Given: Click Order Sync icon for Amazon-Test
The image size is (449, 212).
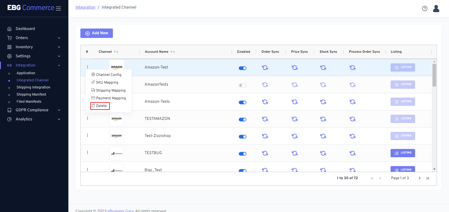Looking at the screenshot, I should tap(265, 68).
